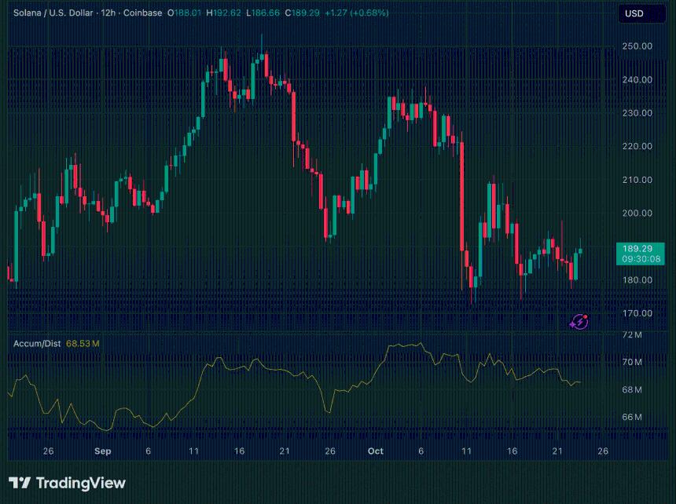Click the Sep marker on time axis

point(103,451)
